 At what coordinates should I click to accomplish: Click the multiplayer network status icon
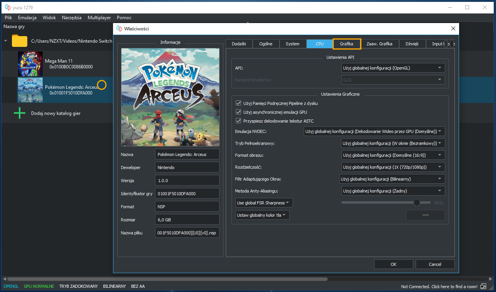483,286
